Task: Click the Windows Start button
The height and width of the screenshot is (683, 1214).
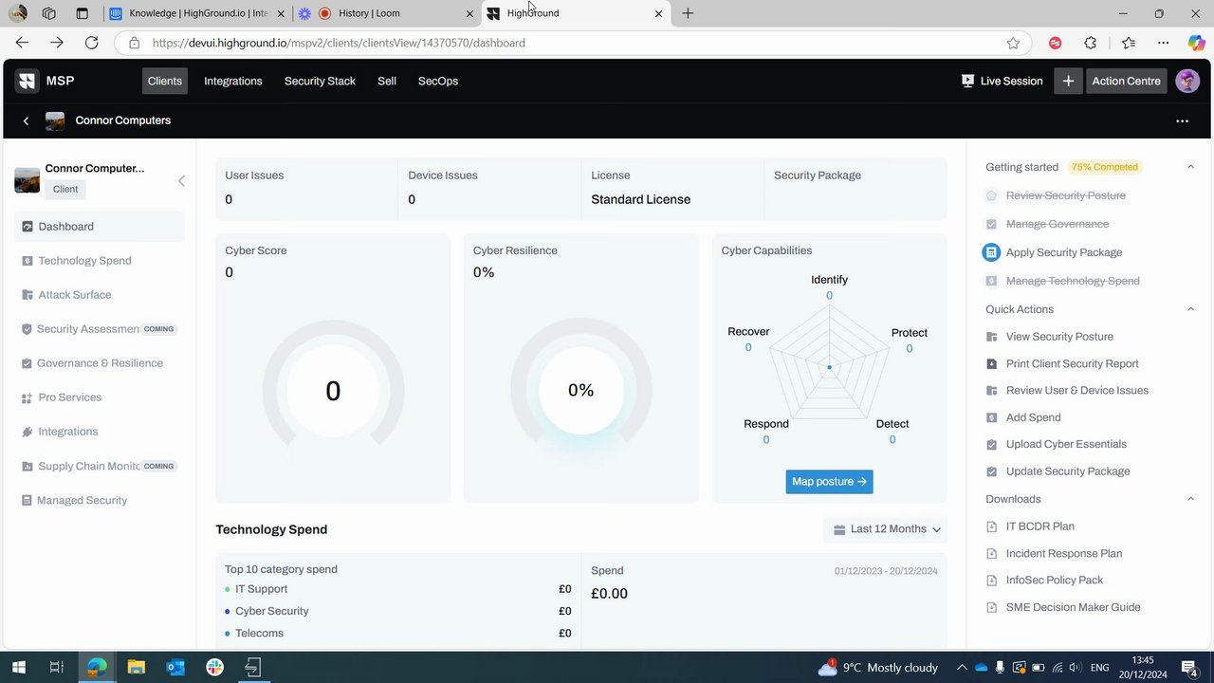Action: click(18, 667)
